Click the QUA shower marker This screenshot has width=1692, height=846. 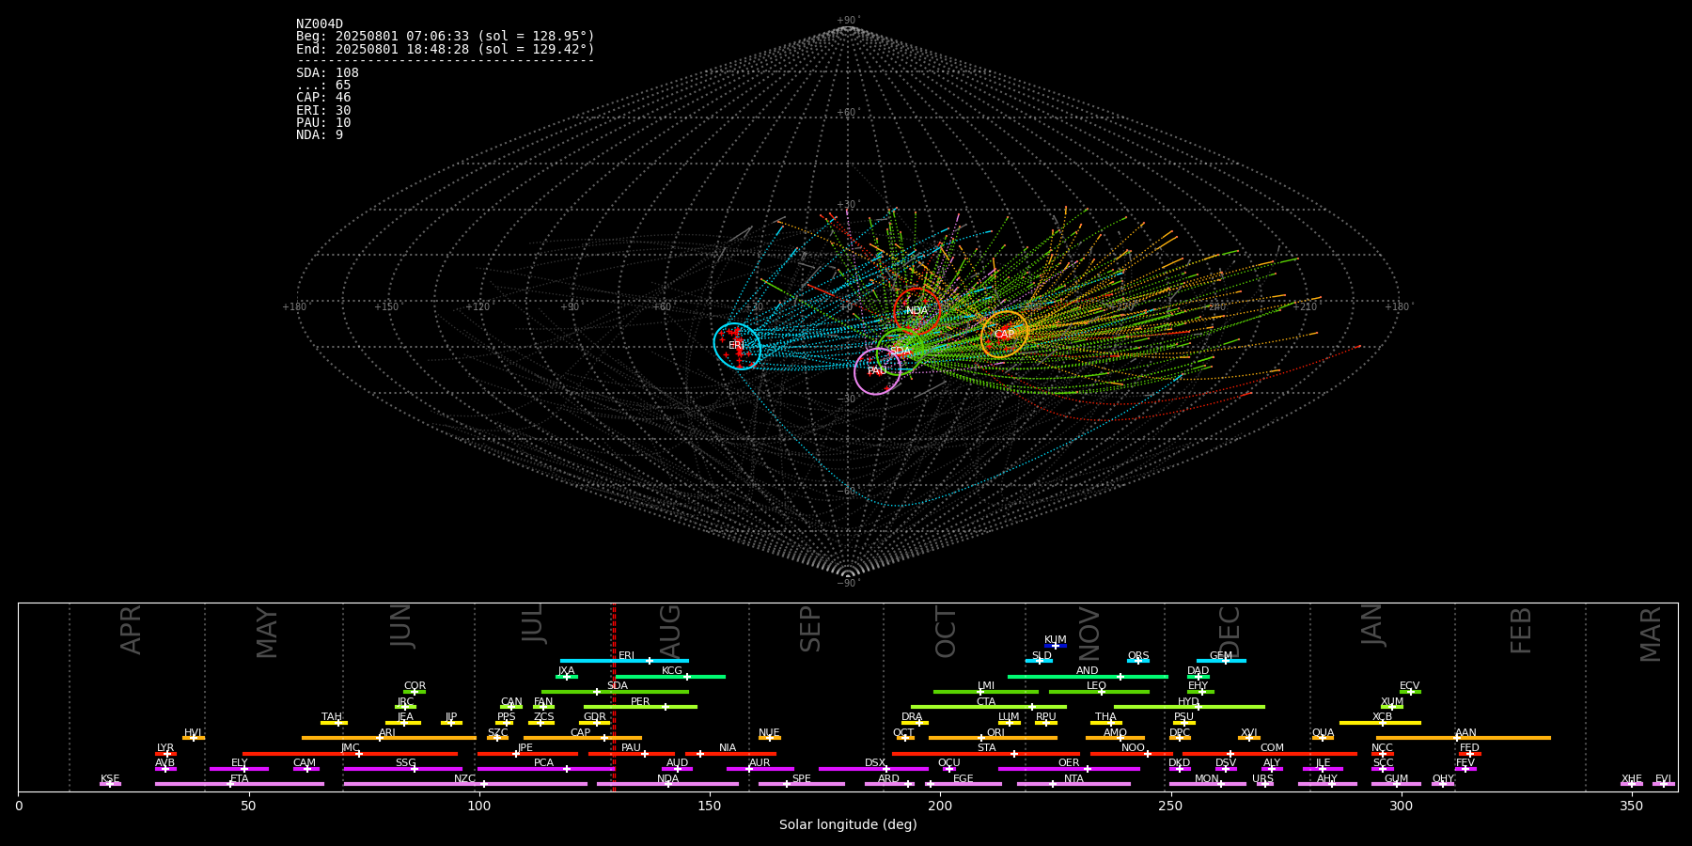(x=1322, y=738)
